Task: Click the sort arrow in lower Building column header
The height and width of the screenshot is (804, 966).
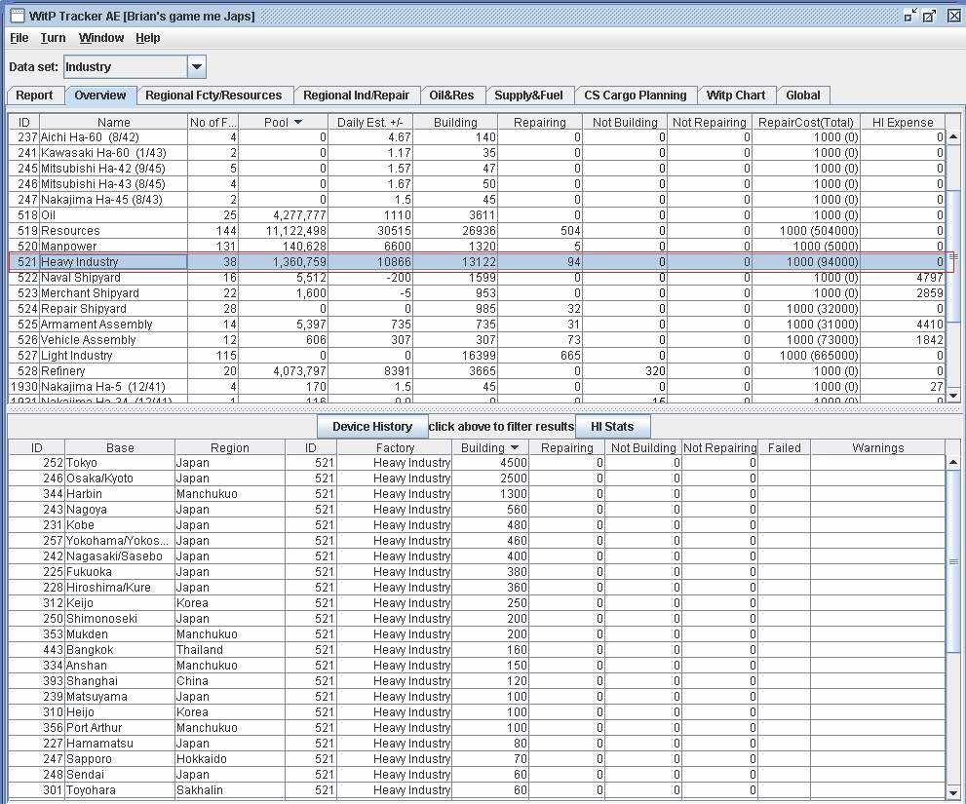Action: coord(514,448)
